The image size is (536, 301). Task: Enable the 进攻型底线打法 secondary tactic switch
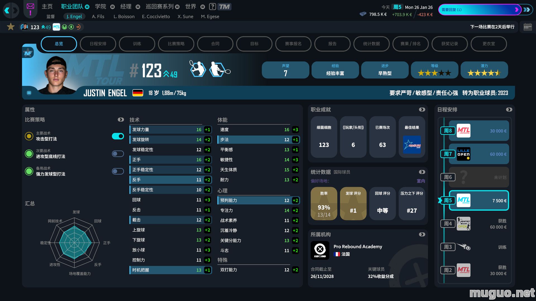118,154
